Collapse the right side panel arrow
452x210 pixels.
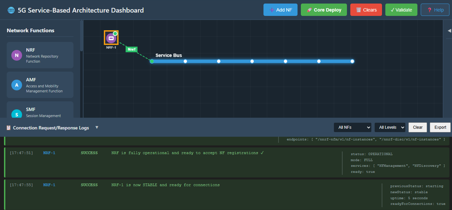pos(449,31)
